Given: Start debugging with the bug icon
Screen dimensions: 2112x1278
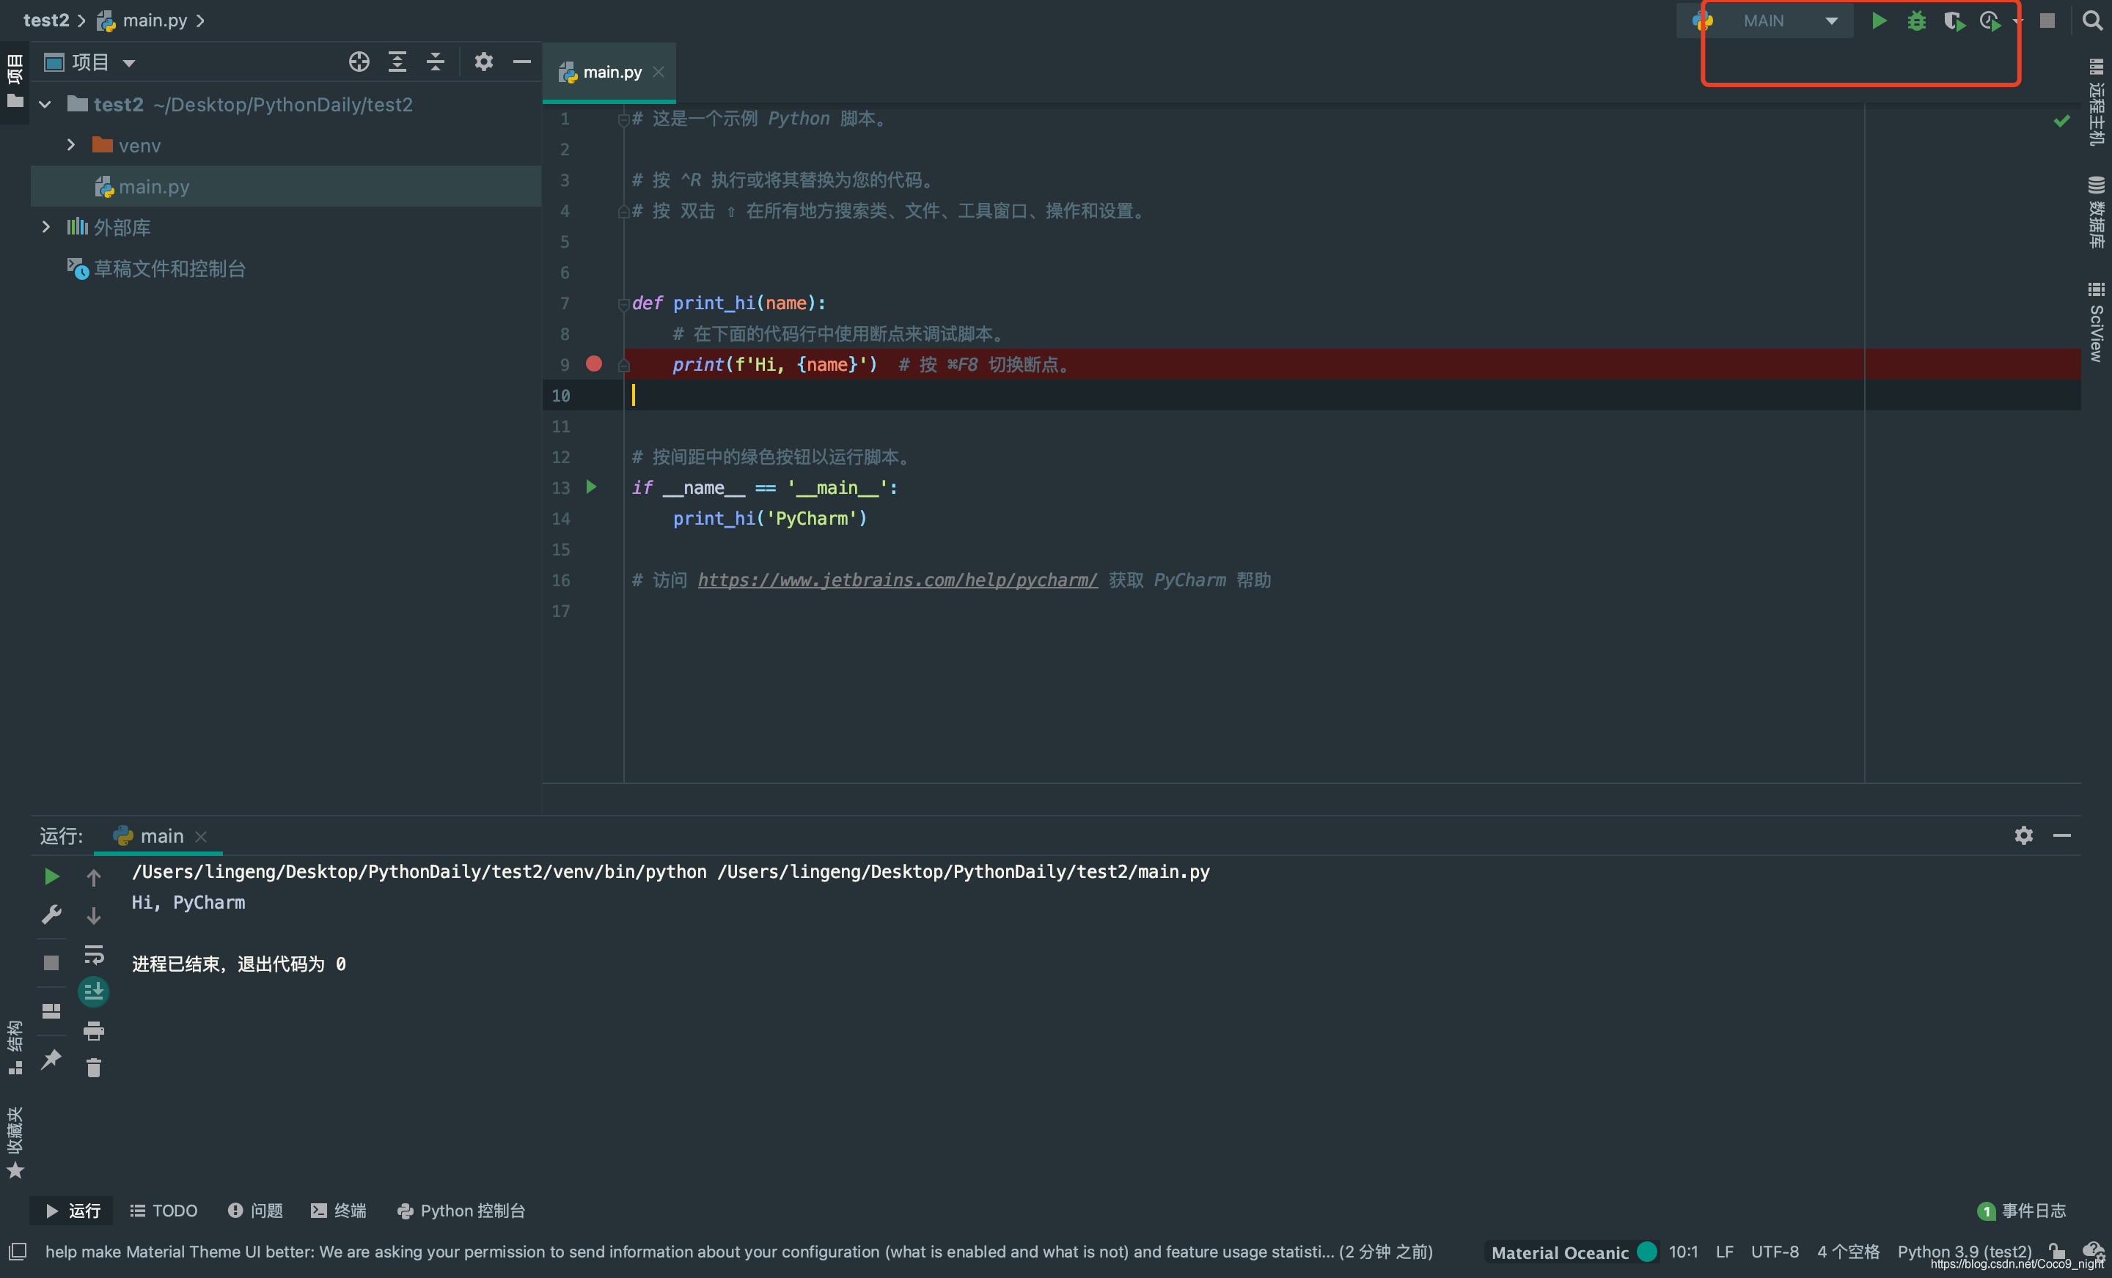Looking at the screenshot, I should (x=1917, y=21).
